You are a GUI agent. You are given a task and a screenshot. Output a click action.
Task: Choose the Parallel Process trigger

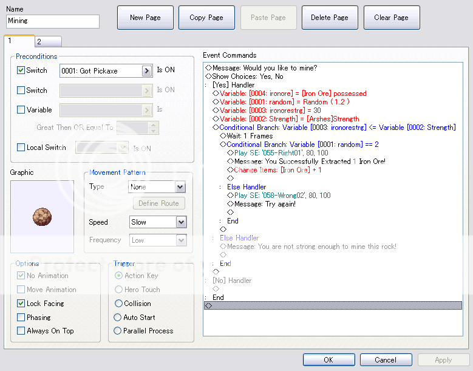point(118,331)
